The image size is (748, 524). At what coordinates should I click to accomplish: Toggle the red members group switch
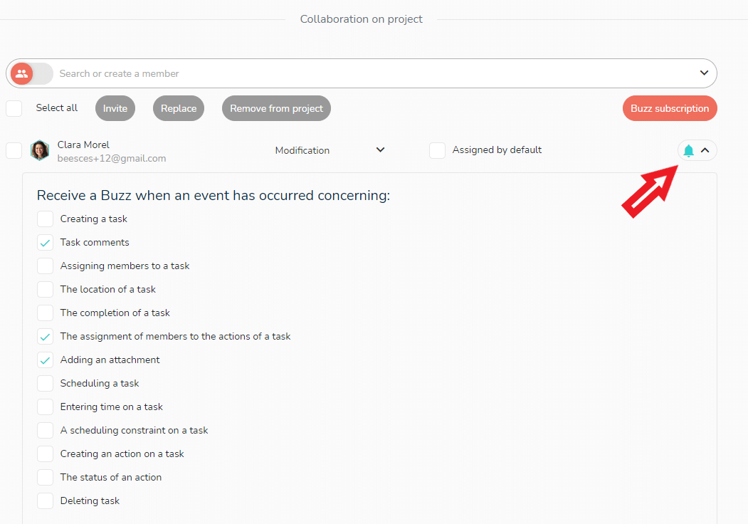pyautogui.click(x=31, y=73)
